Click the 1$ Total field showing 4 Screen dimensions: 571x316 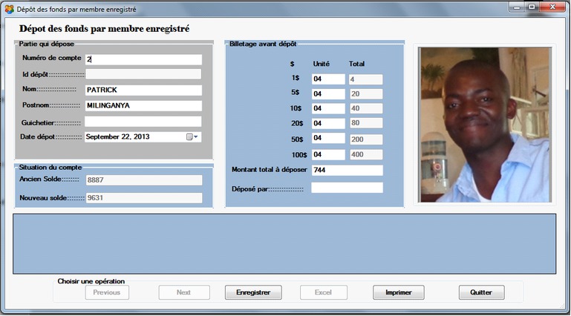click(365, 79)
